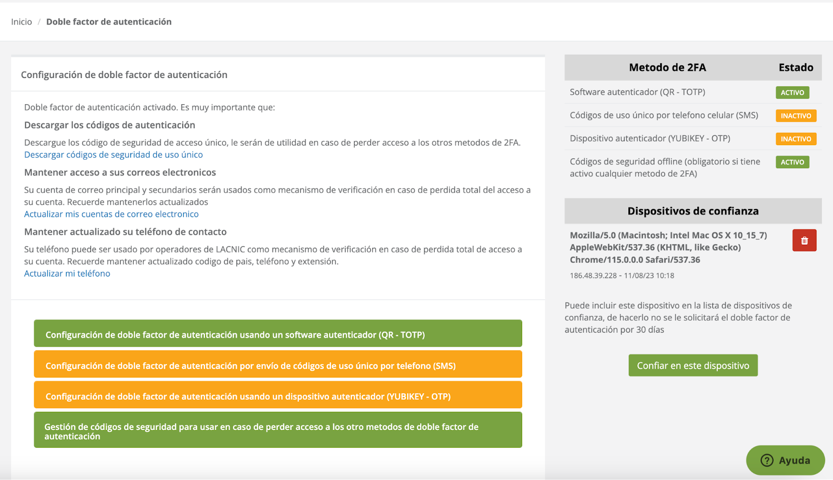Select the Software autenticador (QR - TOTP) row

pos(637,92)
